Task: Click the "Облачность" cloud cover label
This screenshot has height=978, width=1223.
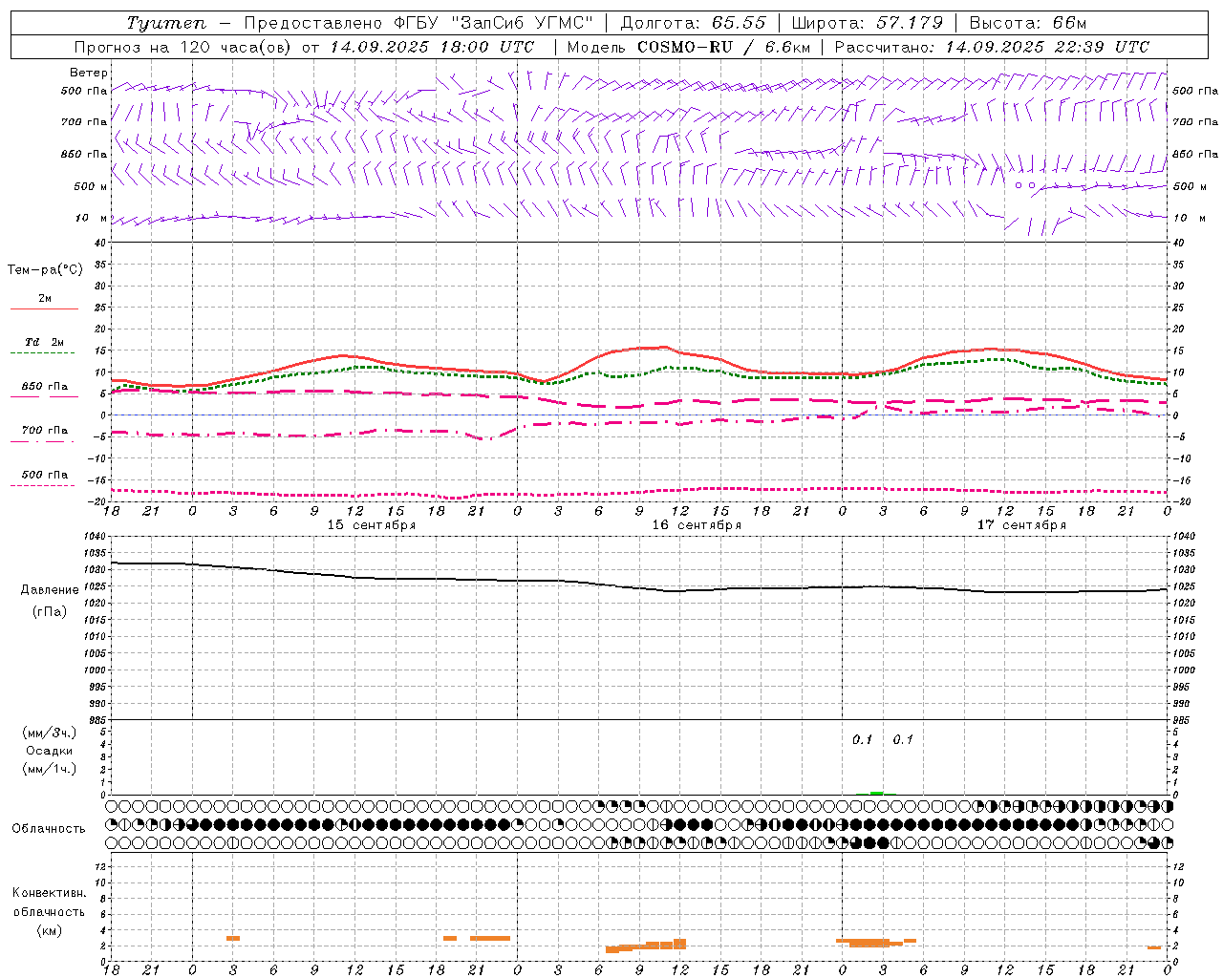Action: pyautogui.click(x=49, y=829)
